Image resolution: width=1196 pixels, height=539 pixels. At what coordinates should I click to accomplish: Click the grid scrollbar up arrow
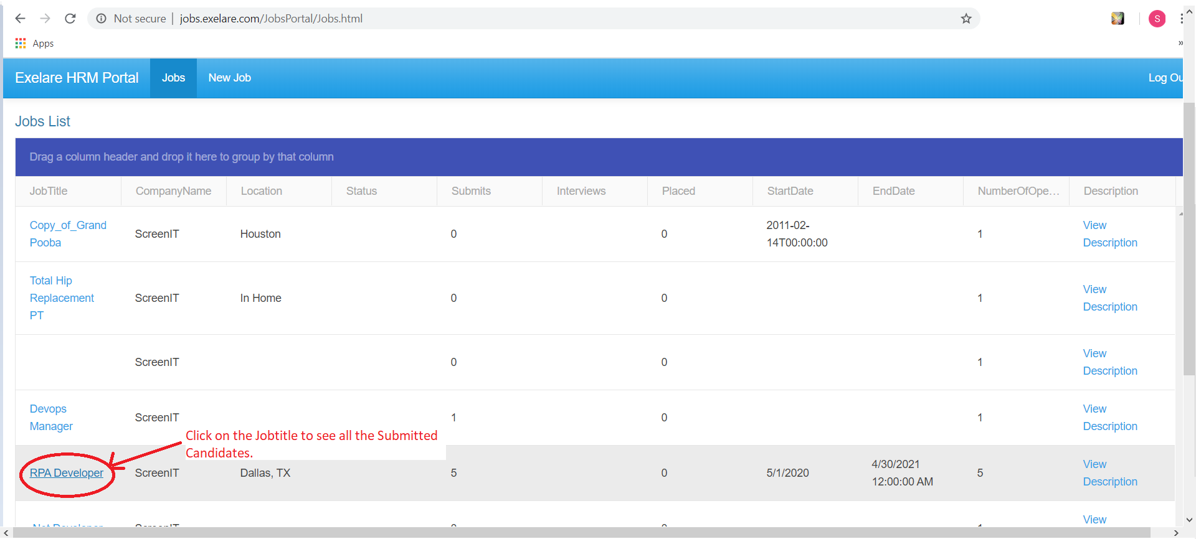pyautogui.click(x=1180, y=214)
